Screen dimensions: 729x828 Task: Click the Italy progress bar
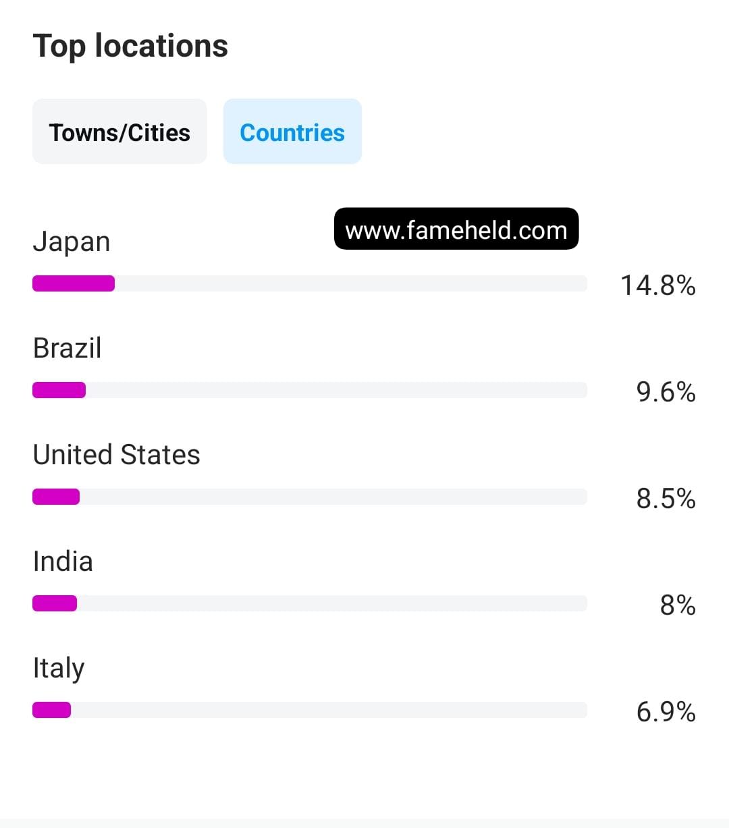pos(310,710)
